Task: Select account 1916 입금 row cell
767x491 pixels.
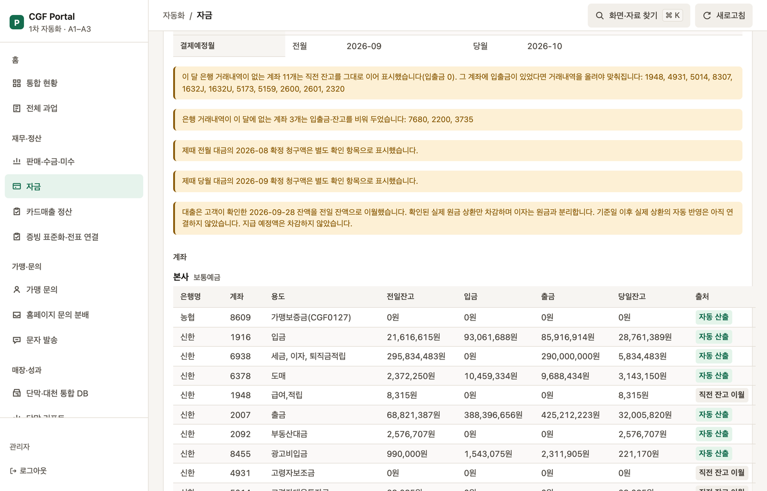Action: [x=278, y=337]
